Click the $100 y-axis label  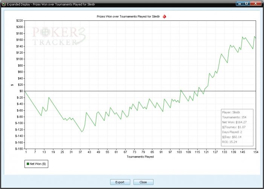19,59
